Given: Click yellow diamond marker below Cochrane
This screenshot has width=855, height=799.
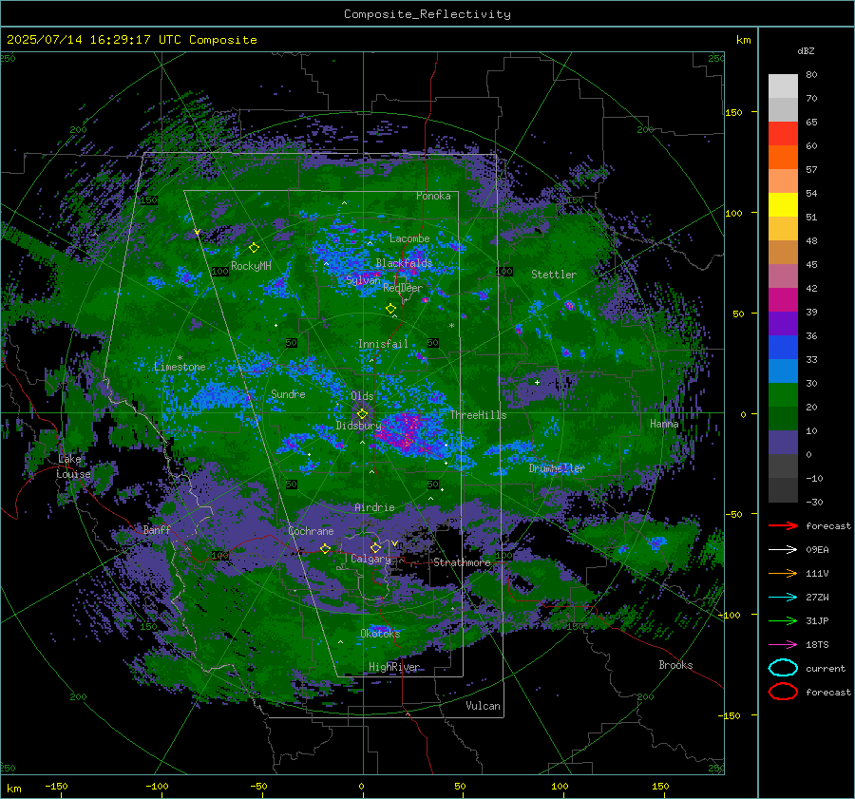Looking at the screenshot, I should point(325,548).
